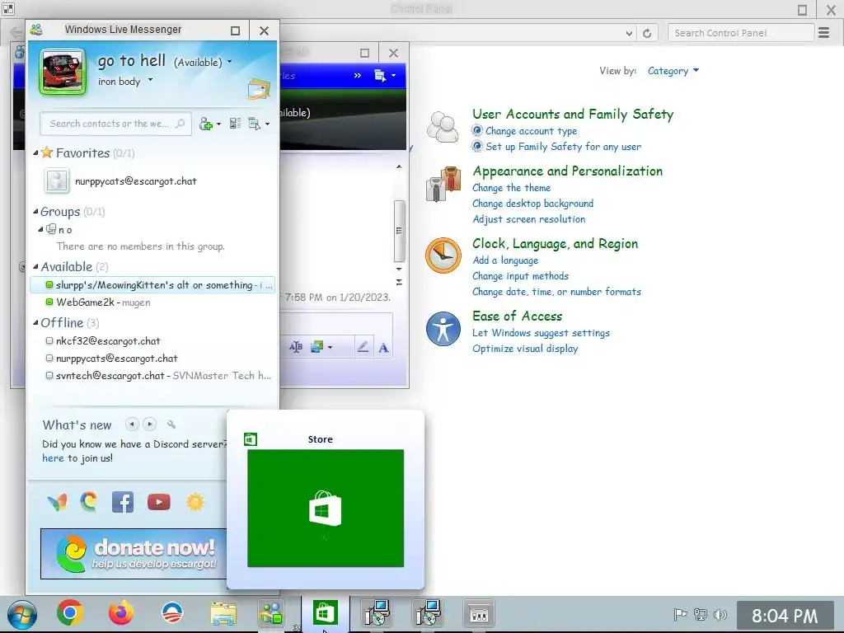Screen dimensions: 844x633
Task: Click Change input methods link
Action: point(520,276)
